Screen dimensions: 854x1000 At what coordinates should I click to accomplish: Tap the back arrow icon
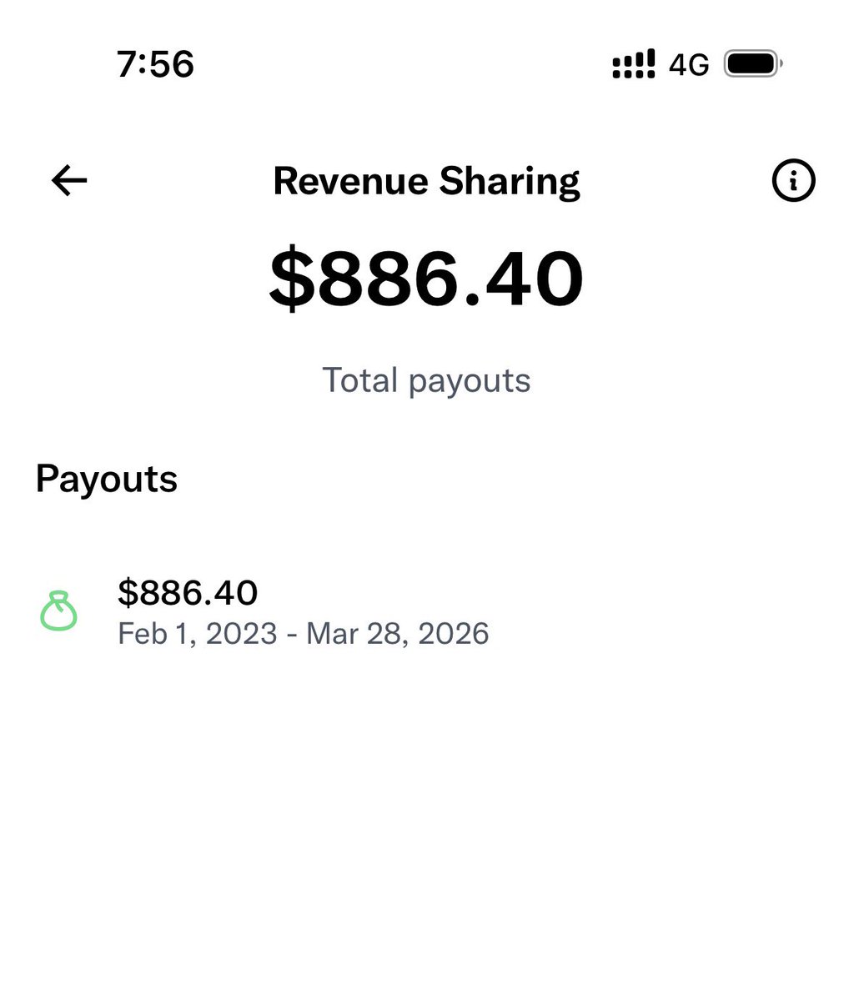click(x=69, y=180)
